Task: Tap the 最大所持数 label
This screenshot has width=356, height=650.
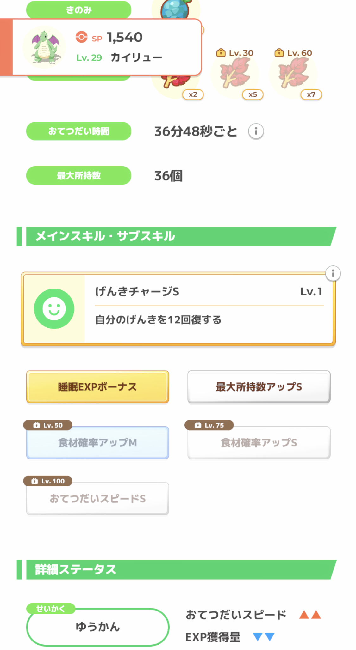Action: pos(78,175)
